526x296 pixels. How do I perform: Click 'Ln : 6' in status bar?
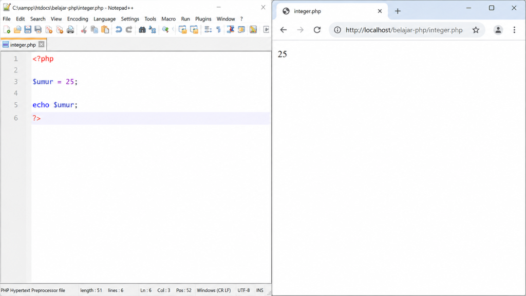pyautogui.click(x=146, y=290)
